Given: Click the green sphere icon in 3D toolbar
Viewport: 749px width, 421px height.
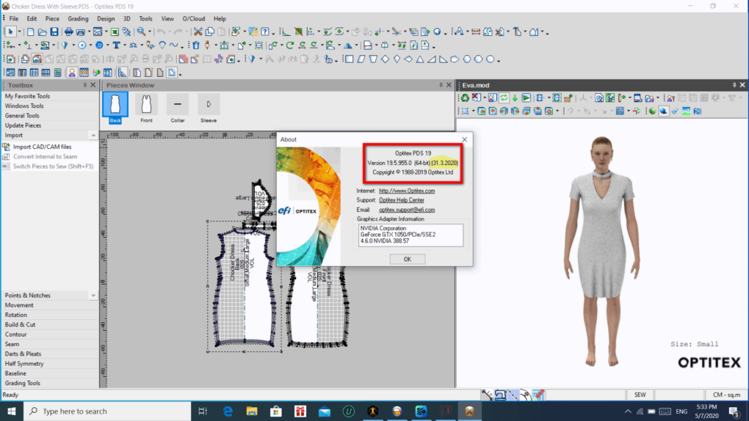Looking at the screenshot, I should 652,111.
